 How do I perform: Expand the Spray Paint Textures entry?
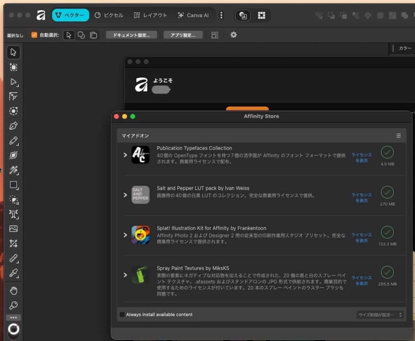125,275
